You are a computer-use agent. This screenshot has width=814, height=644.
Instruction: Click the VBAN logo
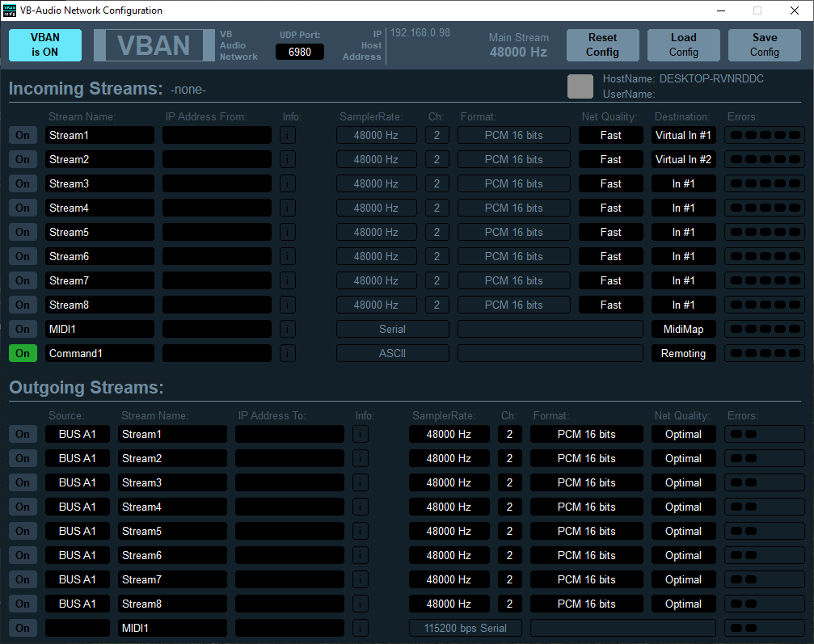click(x=154, y=45)
